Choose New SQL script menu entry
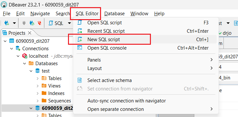238x117 pixels. pyautogui.click(x=146, y=40)
